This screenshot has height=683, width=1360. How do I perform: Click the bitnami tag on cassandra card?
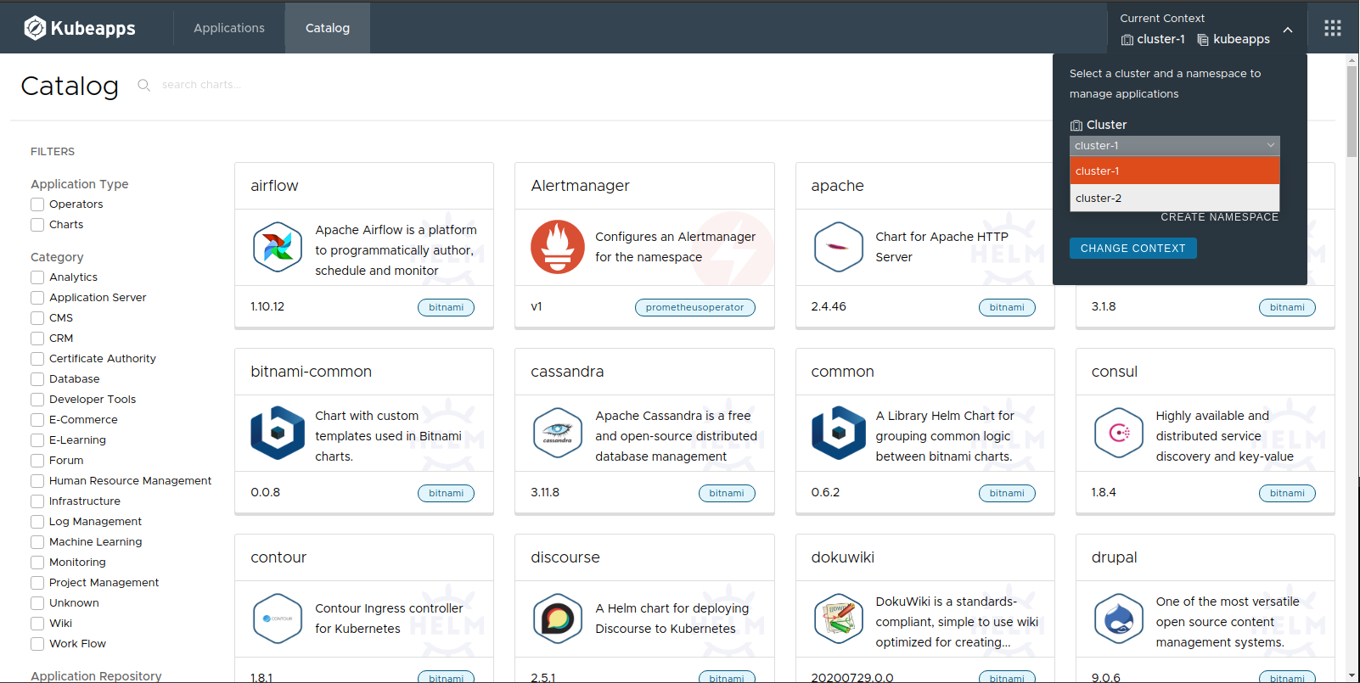point(726,493)
